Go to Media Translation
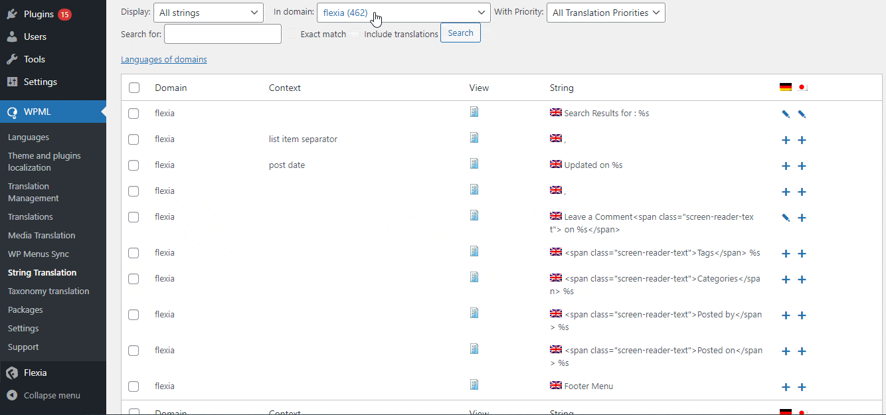The height and width of the screenshot is (415, 886). (x=42, y=236)
